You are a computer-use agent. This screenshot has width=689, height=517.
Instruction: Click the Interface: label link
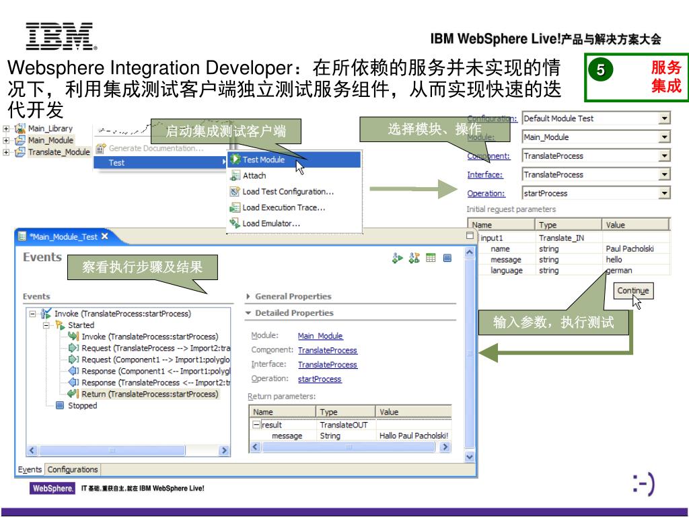tap(485, 174)
